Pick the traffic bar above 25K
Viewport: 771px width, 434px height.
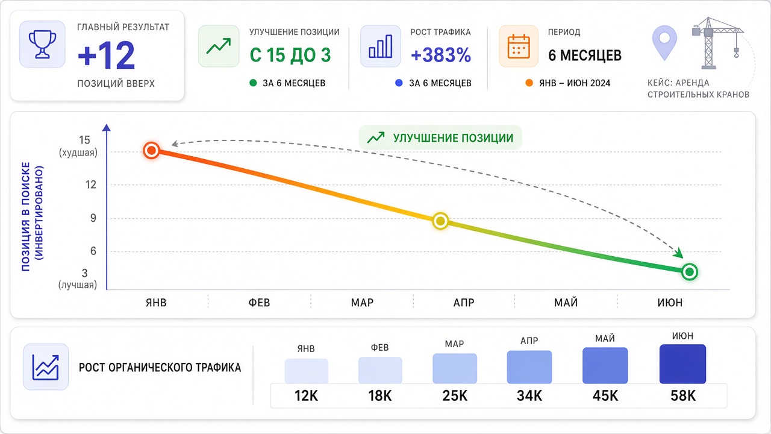coord(455,368)
